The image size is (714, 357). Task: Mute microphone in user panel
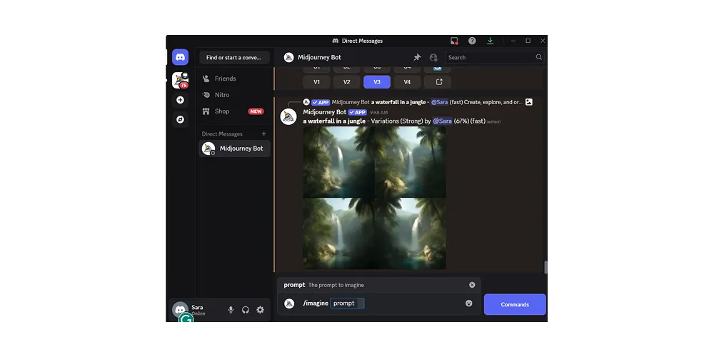231,310
